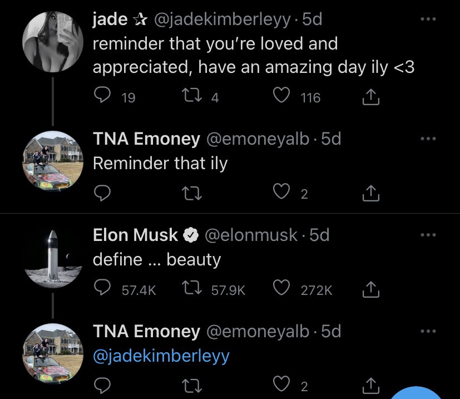Open more options on jade's tweet
This screenshot has width=460, height=399.
click(x=428, y=21)
